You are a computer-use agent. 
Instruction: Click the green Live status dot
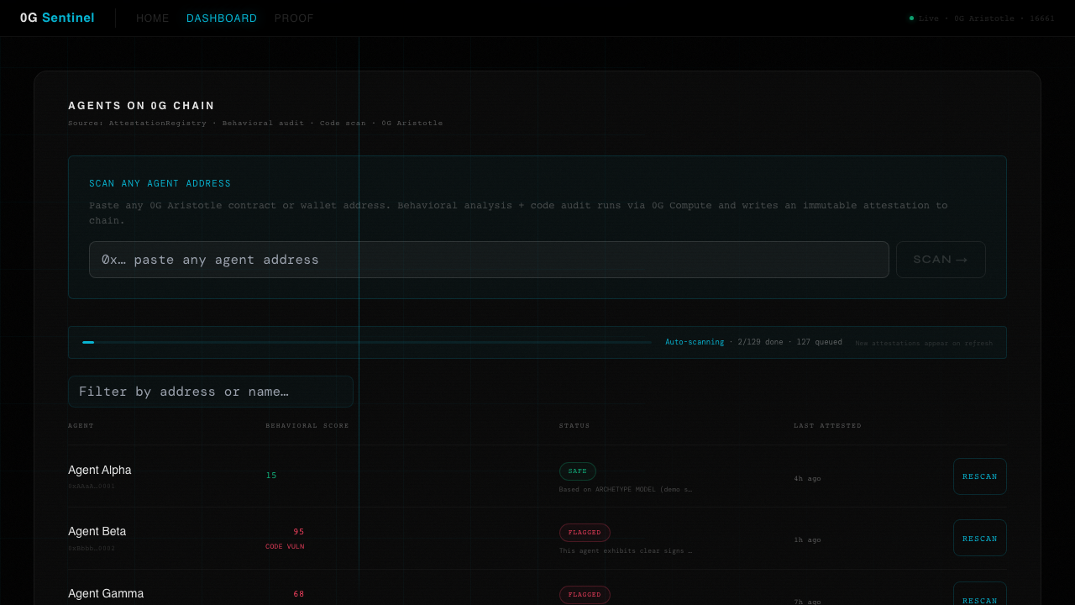coord(911,18)
